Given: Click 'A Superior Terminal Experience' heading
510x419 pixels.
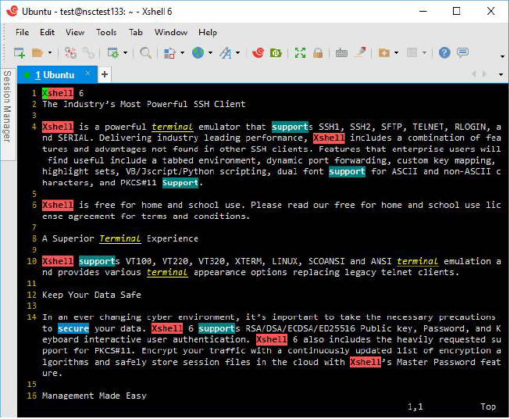Looking at the screenshot, I should pos(120,238).
